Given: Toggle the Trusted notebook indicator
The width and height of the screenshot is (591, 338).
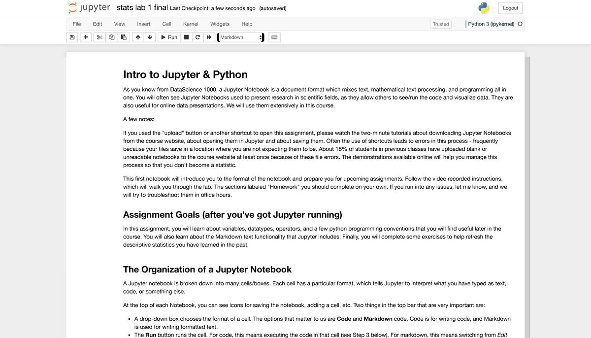Looking at the screenshot, I should point(441,24).
